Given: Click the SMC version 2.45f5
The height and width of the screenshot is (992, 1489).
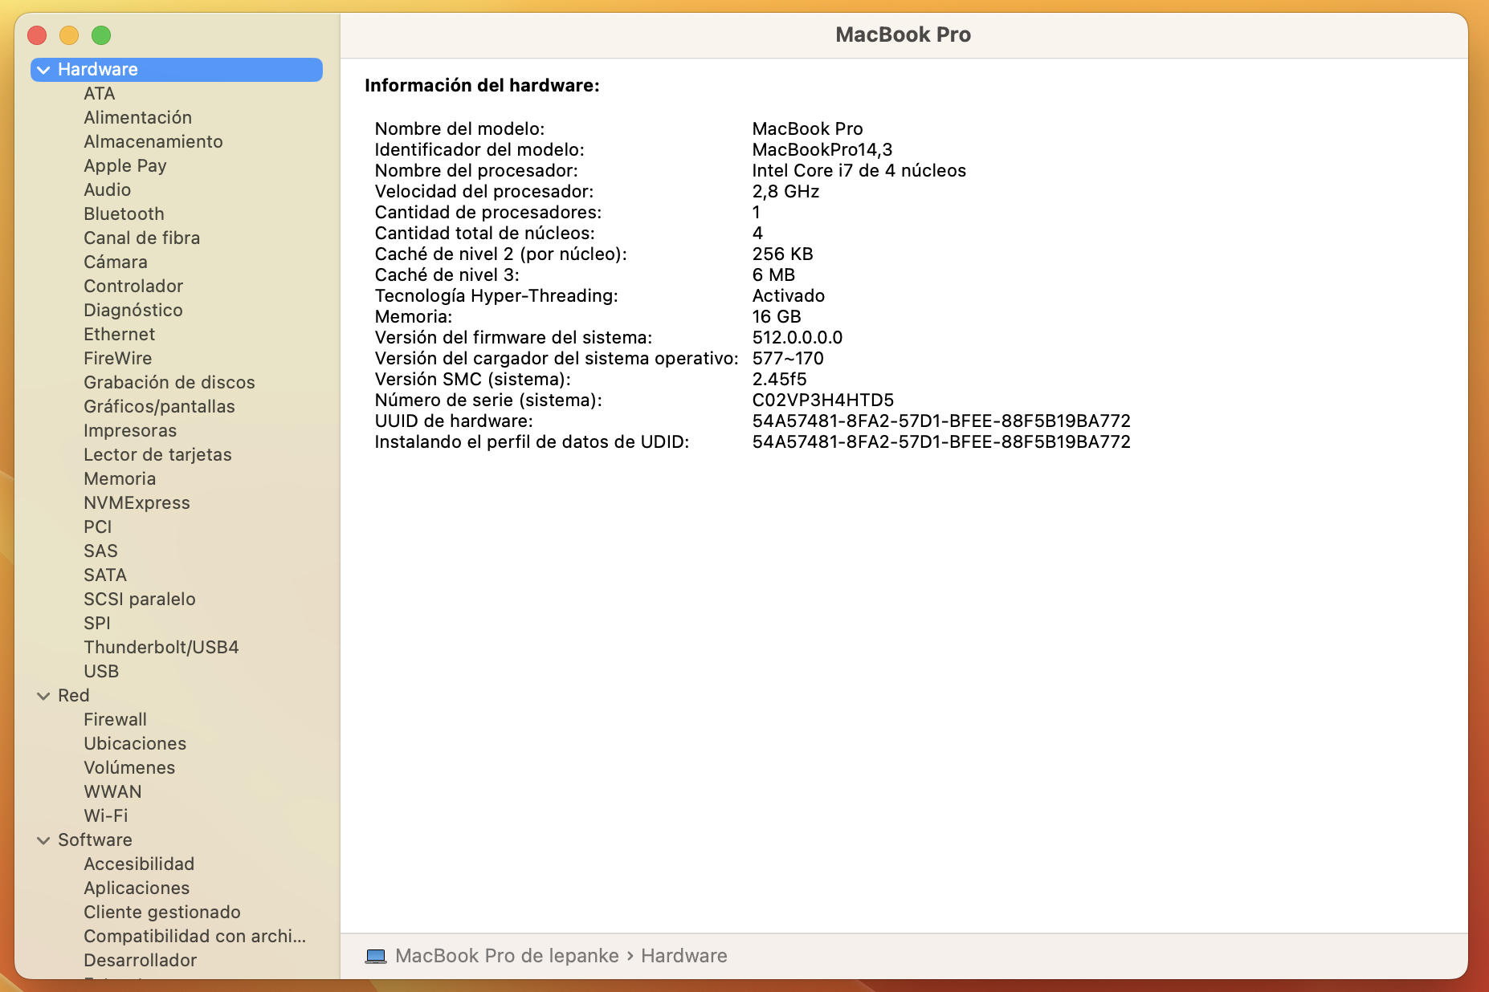Looking at the screenshot, I should point(780,379).
